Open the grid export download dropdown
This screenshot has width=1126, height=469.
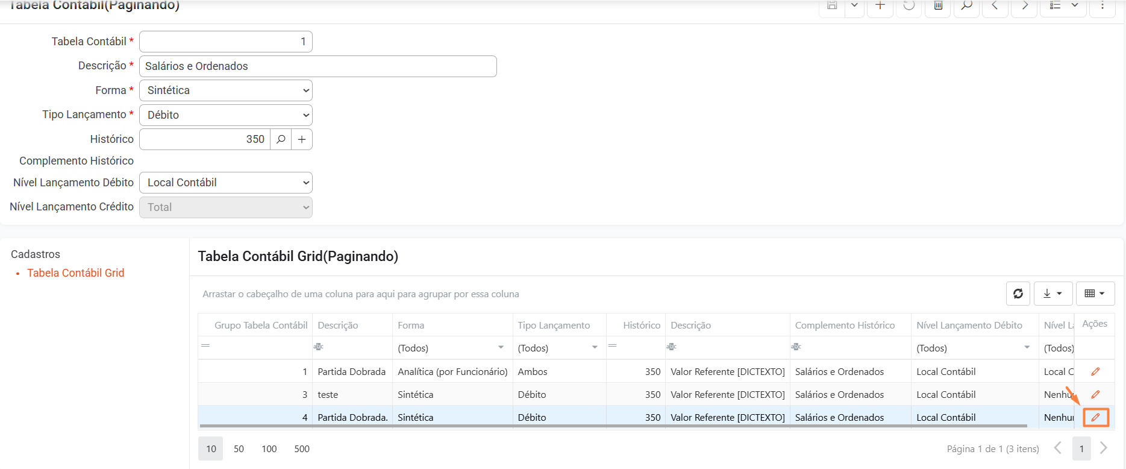point(1052,294)
